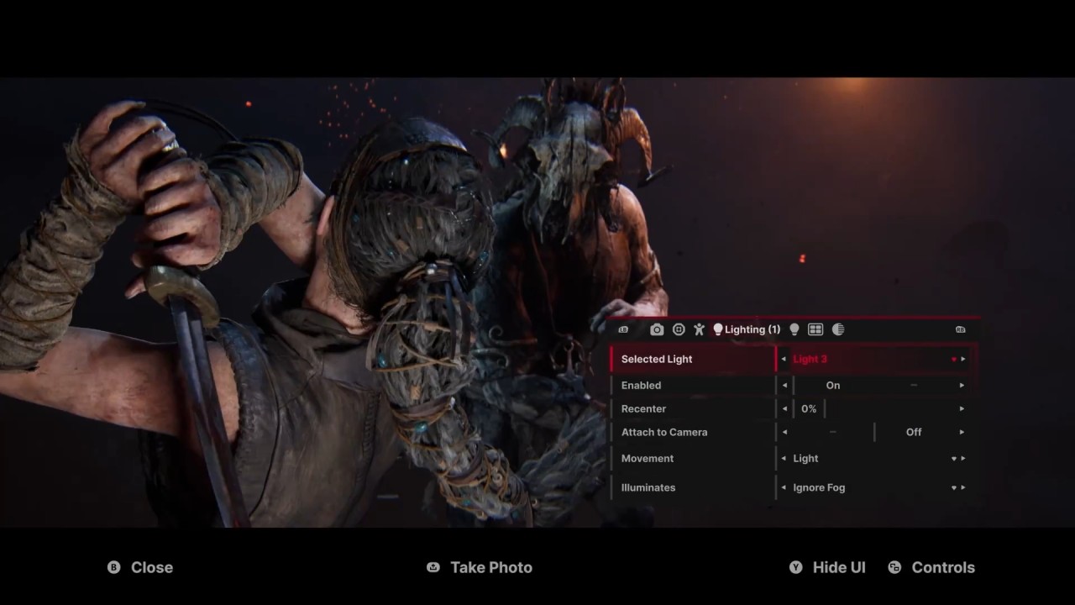Select the Illuminates row label

pyautogui.click(x=648, y=487)
